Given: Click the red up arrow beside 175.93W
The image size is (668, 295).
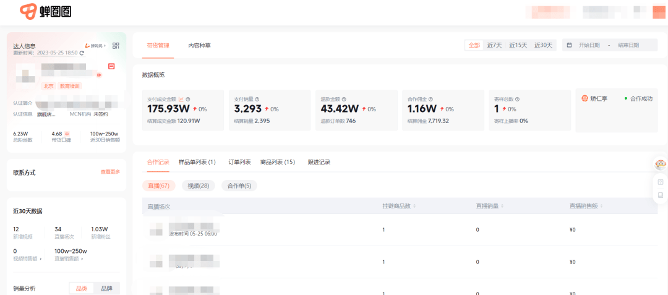Looking at the screenshot, I should coord(194,109).
